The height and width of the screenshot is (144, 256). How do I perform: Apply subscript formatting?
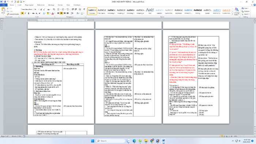coord(37,13)
